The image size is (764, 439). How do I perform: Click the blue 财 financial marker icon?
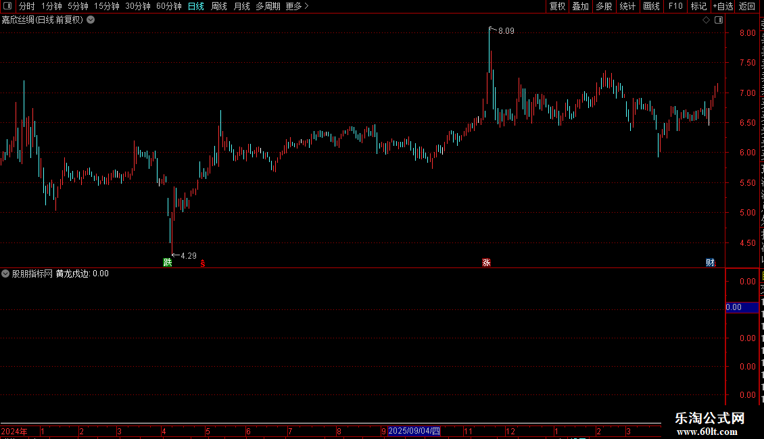pyautogui.click(x=710, y=263)
